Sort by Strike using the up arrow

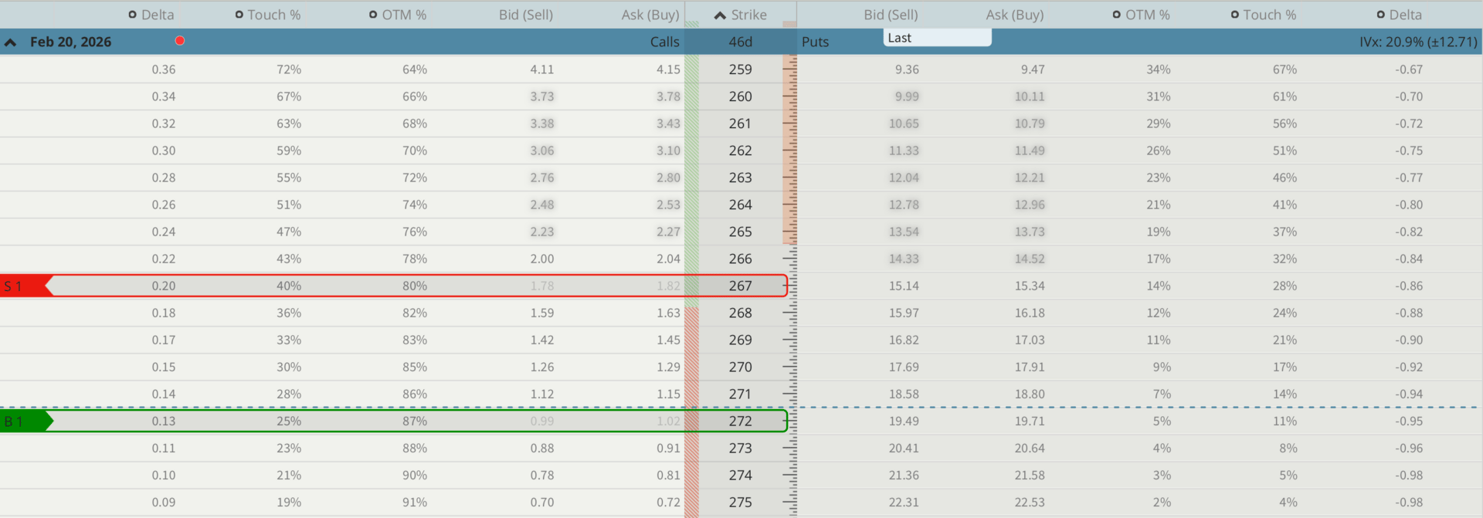[x=720, y=15]
